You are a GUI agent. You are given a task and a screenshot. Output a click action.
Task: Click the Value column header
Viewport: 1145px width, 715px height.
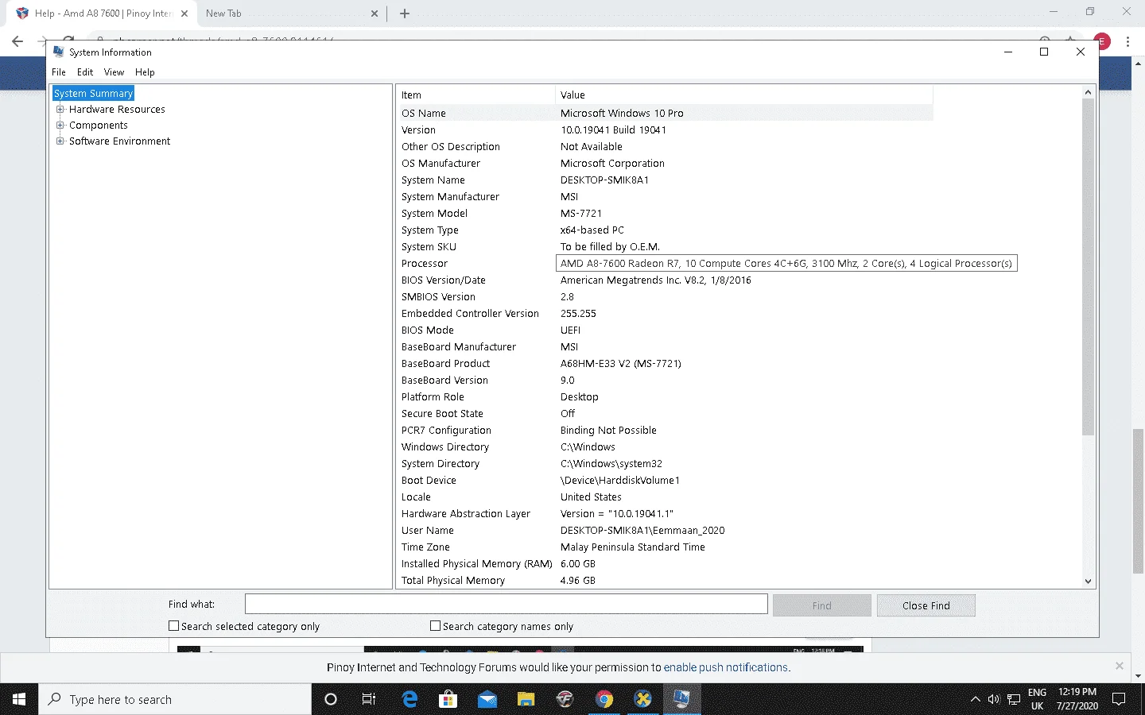click(743, 95)
